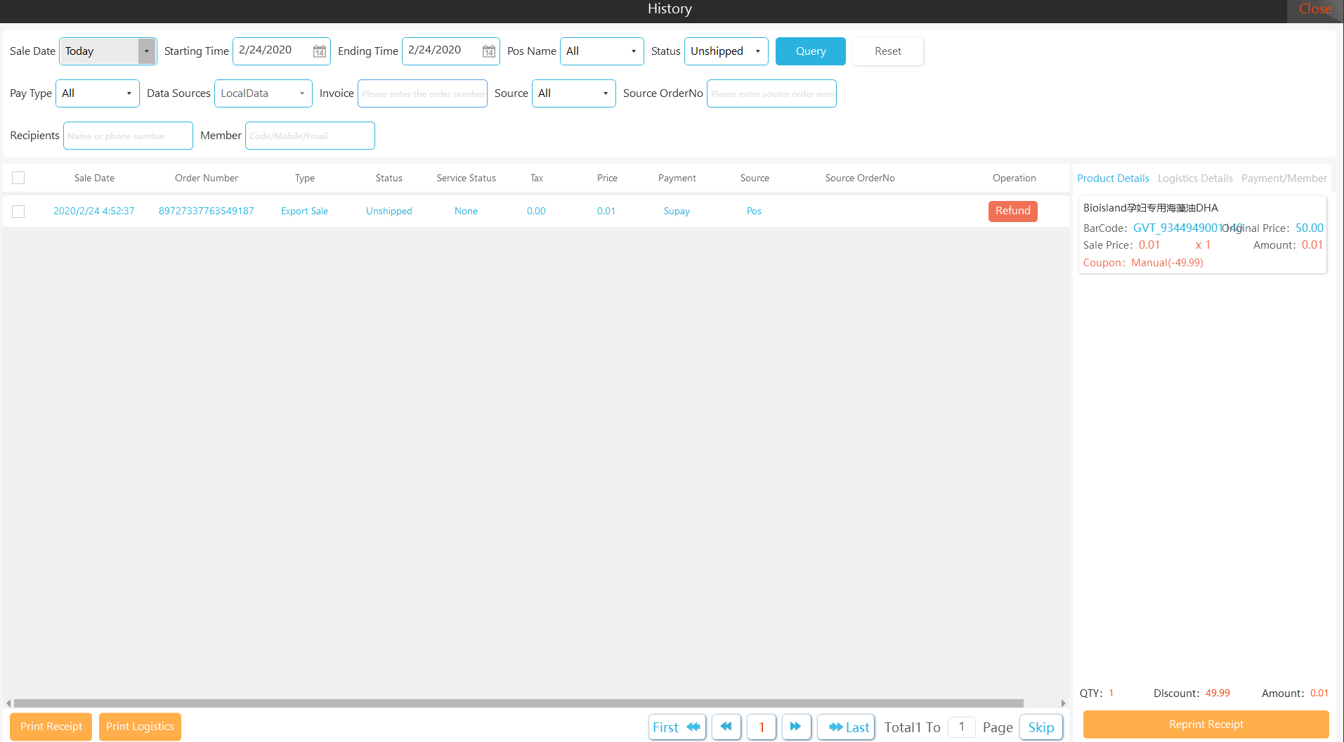Switch to the Payment/Member tab
The height and width of the screenshot is (742, 1344).
point(1284,178)
